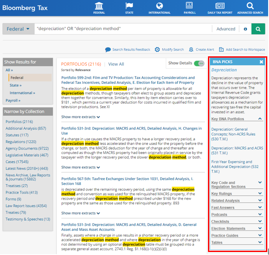Open the Federal search scope dropdown
269x255 pixels.
point(18,29)
